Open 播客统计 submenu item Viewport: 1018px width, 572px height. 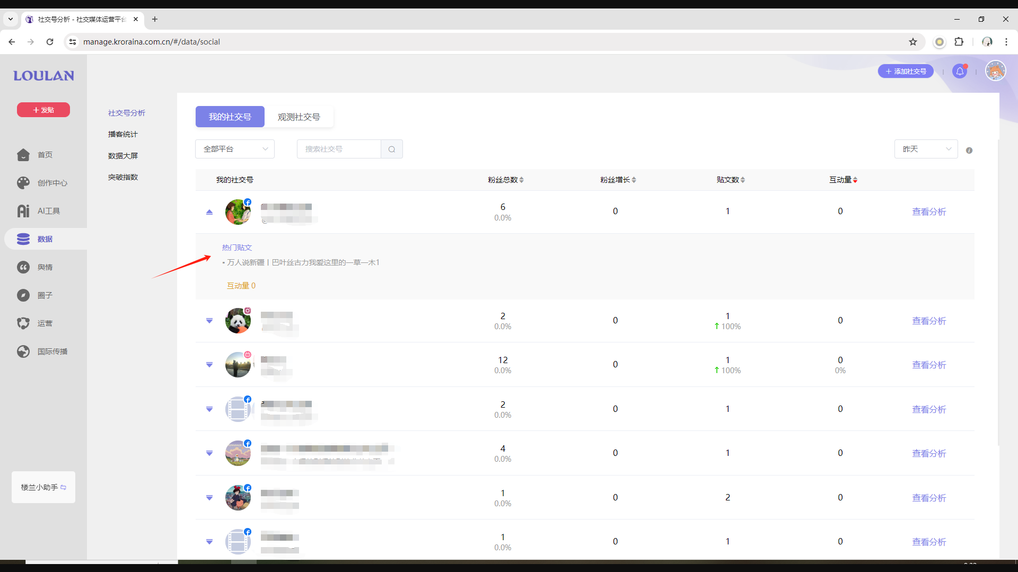pos(123,134)
